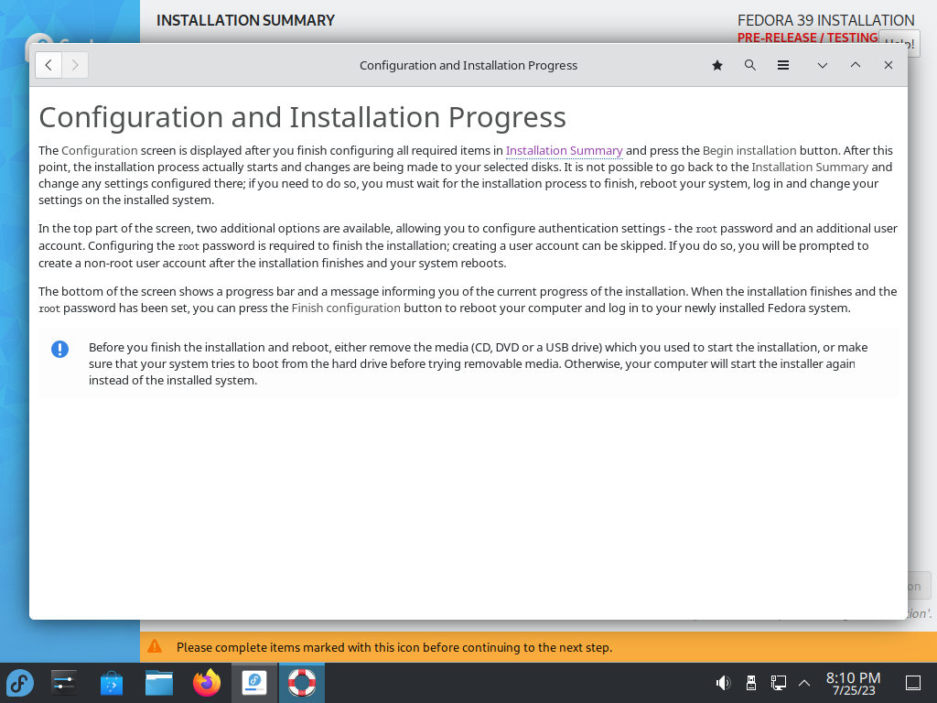The height and width of the screenshot is (703, 937).
Task: Click the orange warning triangle icon
Action: (x=155, y=646)
